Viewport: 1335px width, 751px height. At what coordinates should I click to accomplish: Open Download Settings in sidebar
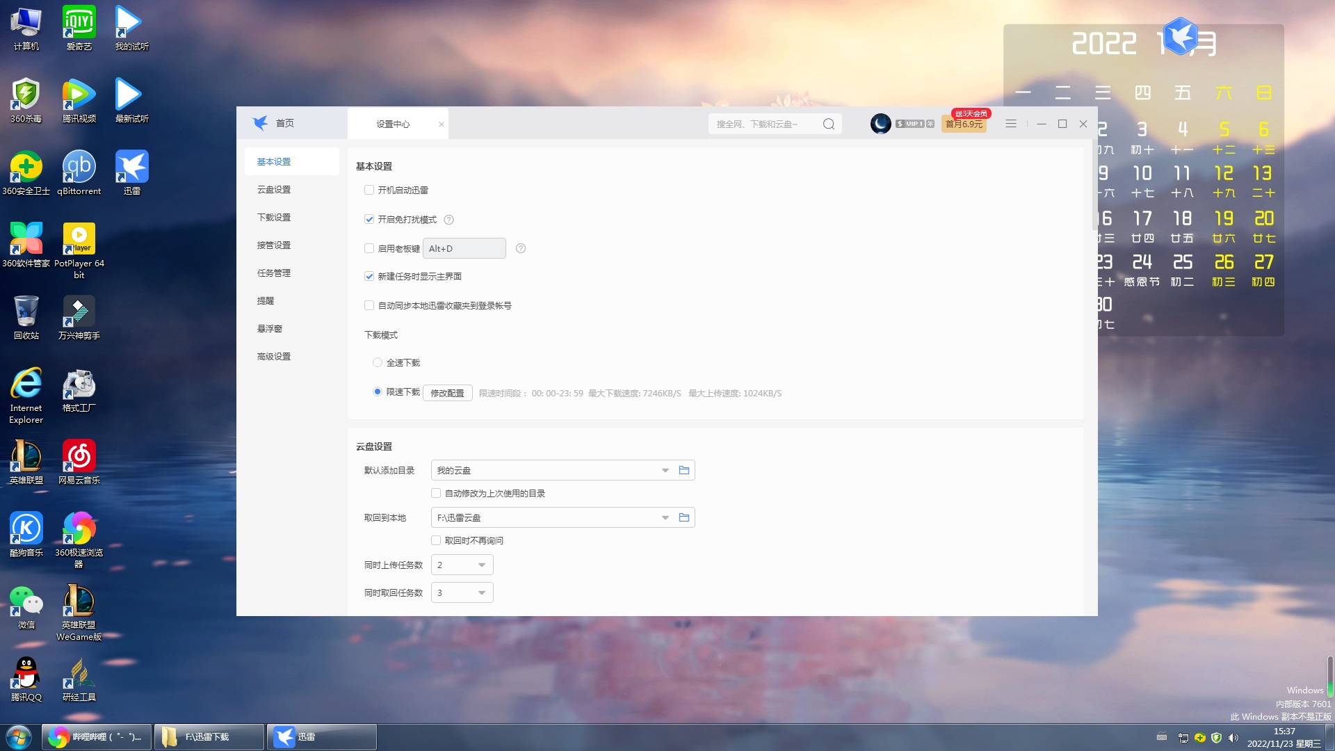coord(274,218)
